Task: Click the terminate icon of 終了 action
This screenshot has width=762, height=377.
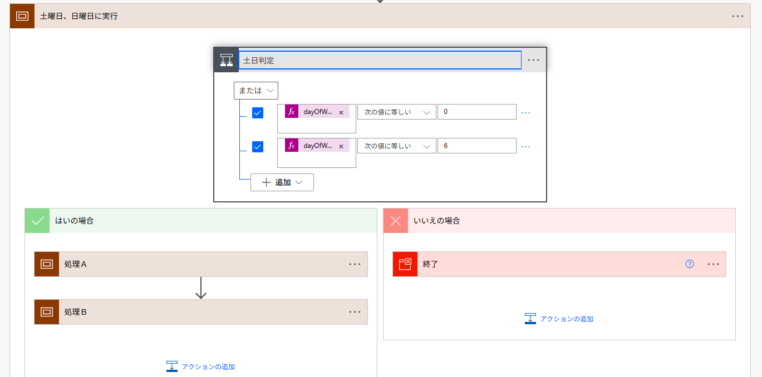Action: [x=405, y=264]
